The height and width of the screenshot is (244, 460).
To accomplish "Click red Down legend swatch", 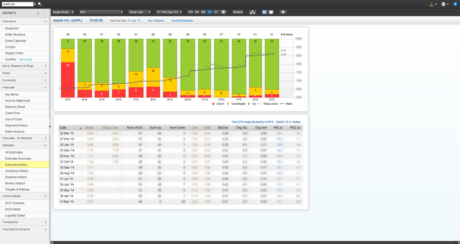I will click(x=213, y=104).
